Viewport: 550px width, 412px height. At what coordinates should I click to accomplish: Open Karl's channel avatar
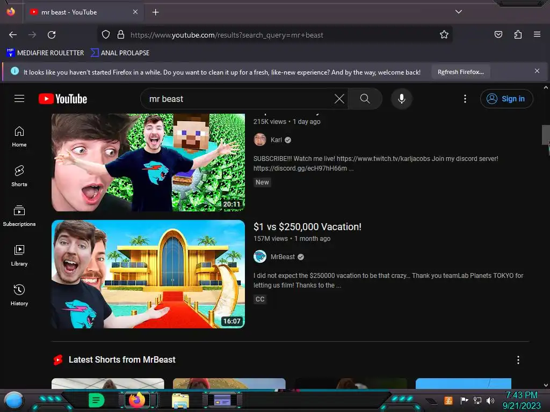click(x=260, y=139)
